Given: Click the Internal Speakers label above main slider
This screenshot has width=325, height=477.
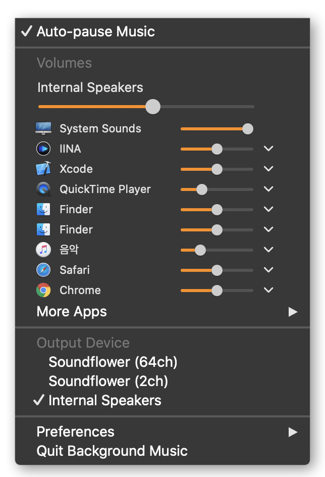Looking at the screenshot, I should coord(90,87).
